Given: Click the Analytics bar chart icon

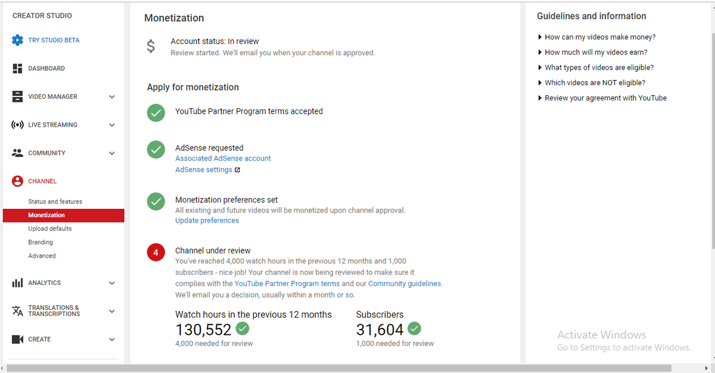Looking at the screenshot, I should pyautogui.click(x=18, y=283).
